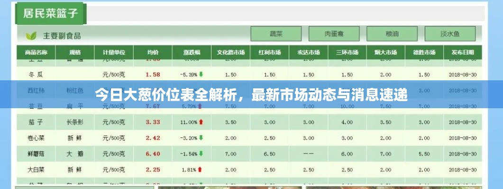The height and width of the screenshot is (189, 503).
Task: Click the 2018-08-30 date in 鲜蘑菇 row
Action: (463, 154)
